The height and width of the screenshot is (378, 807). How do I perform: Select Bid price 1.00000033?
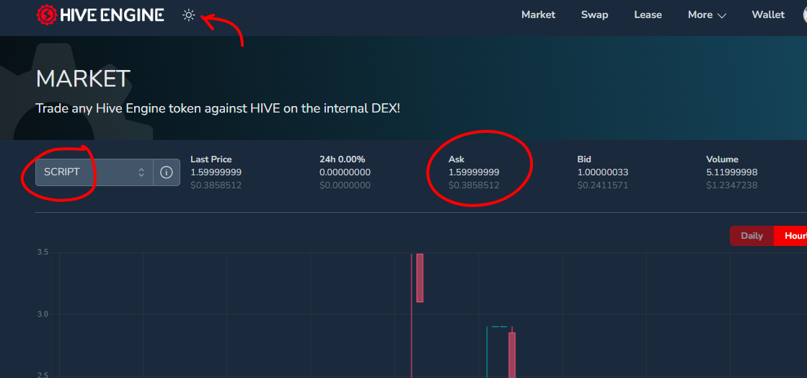pyautogui.click(x=603, y=172)
